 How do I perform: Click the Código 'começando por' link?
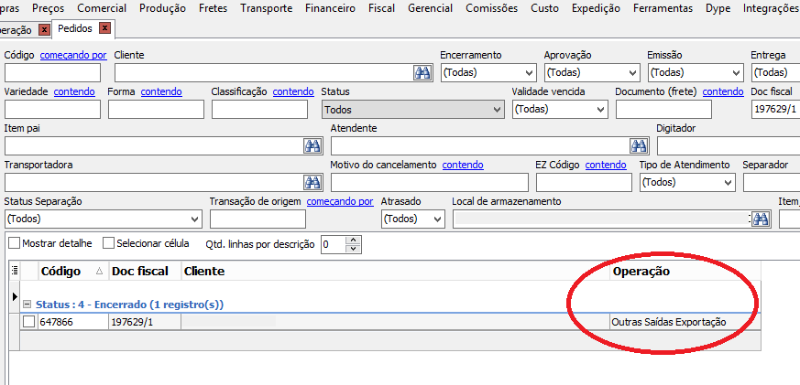[73, 55]
